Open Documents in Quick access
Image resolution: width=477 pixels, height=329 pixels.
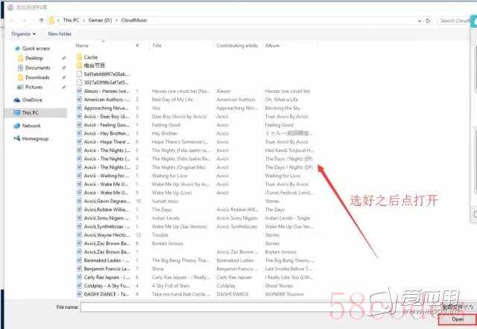pyautogui.click(x=38, y=68)
